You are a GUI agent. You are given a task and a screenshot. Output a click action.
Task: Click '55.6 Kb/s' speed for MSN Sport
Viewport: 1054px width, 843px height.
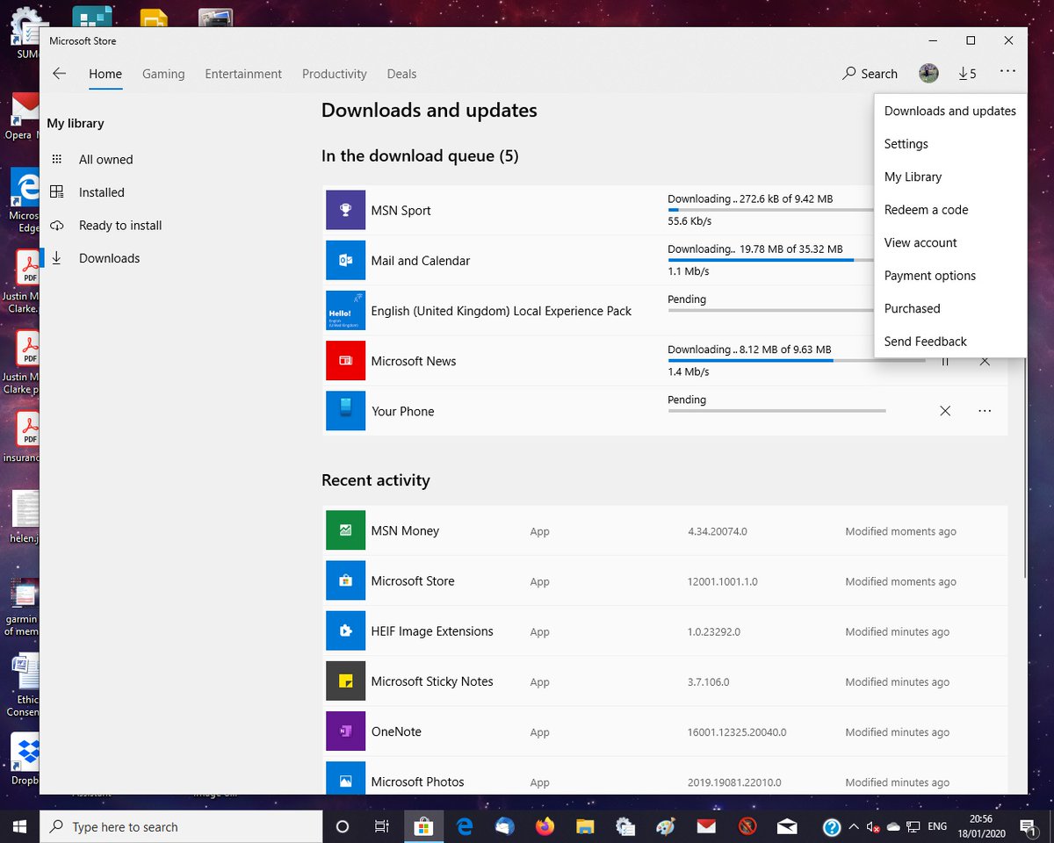click(x=689, y=221)
